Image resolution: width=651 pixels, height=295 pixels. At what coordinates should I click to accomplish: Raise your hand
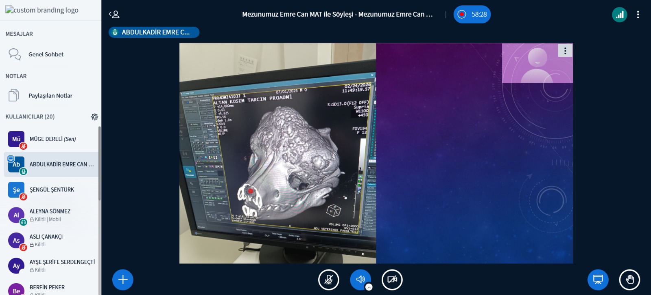pyautogui.click(x=629, y=280)
